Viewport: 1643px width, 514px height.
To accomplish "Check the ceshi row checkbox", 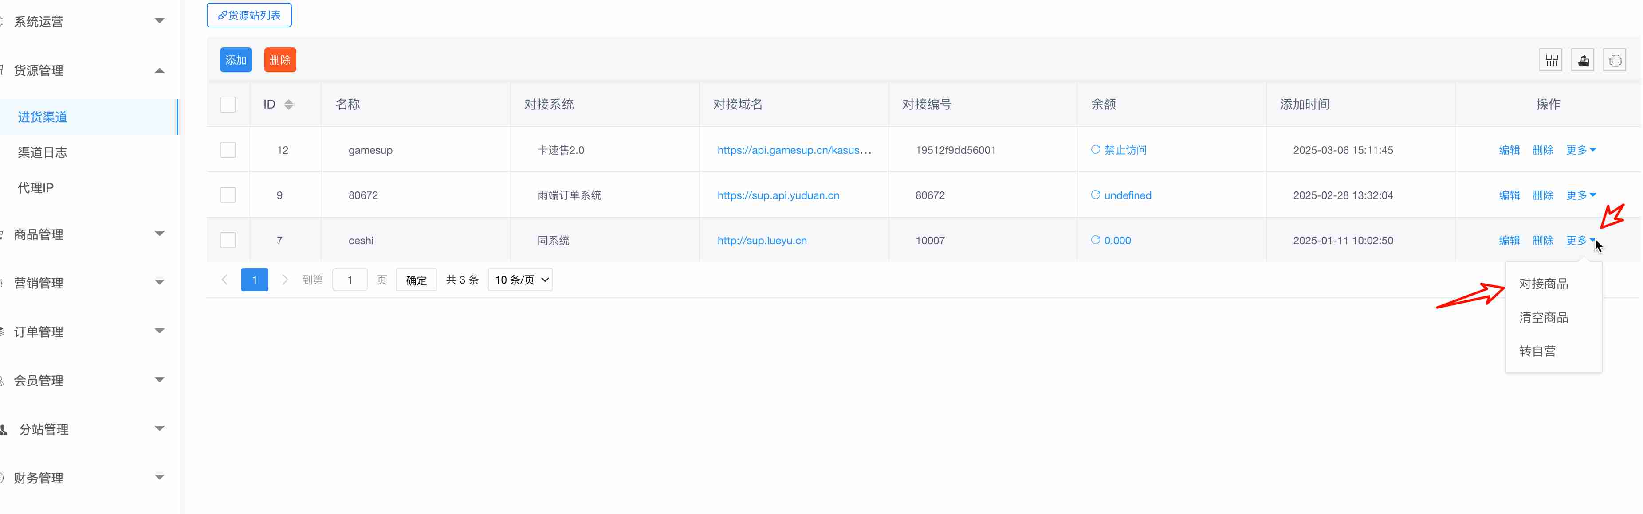I will click(x=228, y=240).
